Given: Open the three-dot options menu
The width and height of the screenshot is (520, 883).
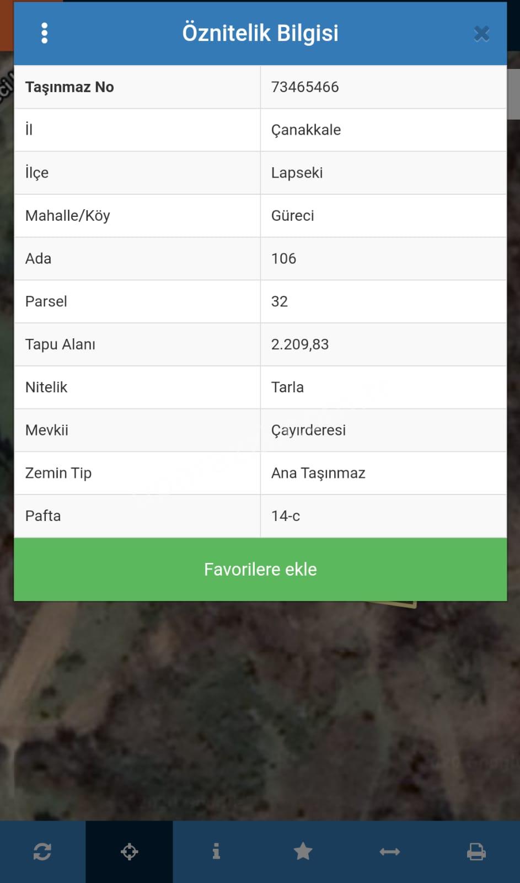Looking at the screenshot, I should click(45, 33).
